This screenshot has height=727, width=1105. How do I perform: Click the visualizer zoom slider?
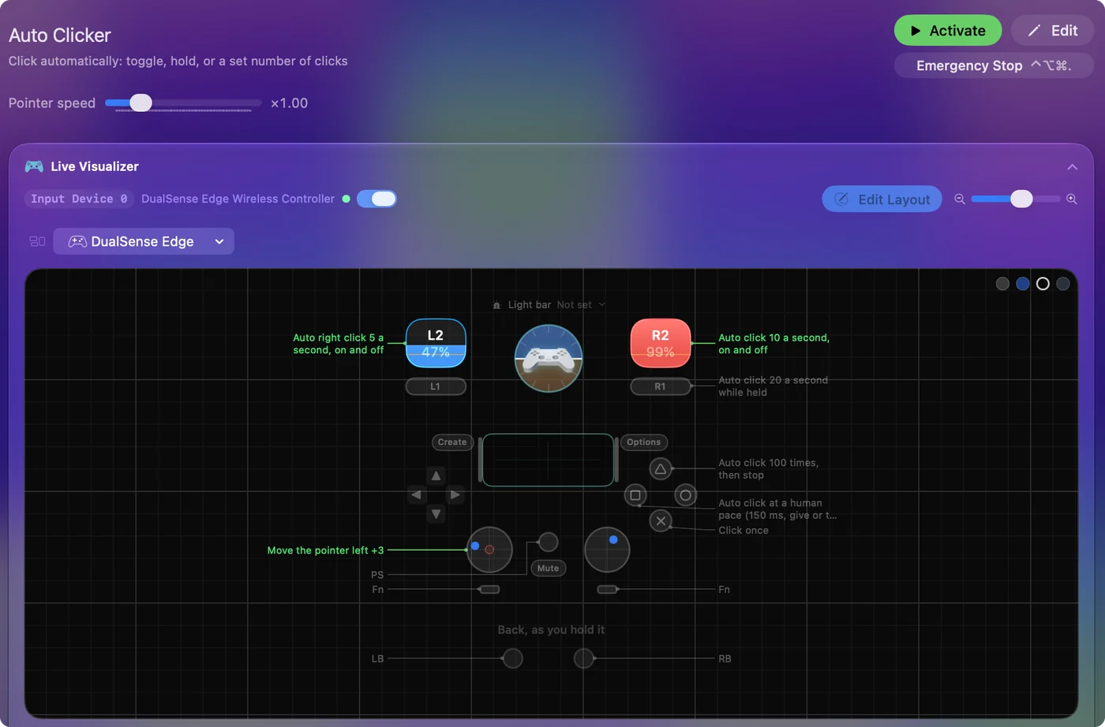click(1016, 199)
